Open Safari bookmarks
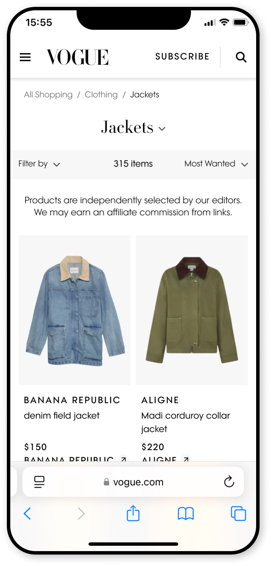The height and width of the screenshot is (566, 271). (186, 514)
